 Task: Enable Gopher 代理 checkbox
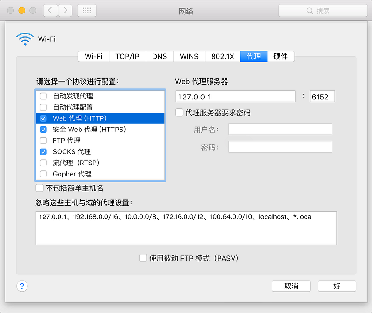(43, 174)
